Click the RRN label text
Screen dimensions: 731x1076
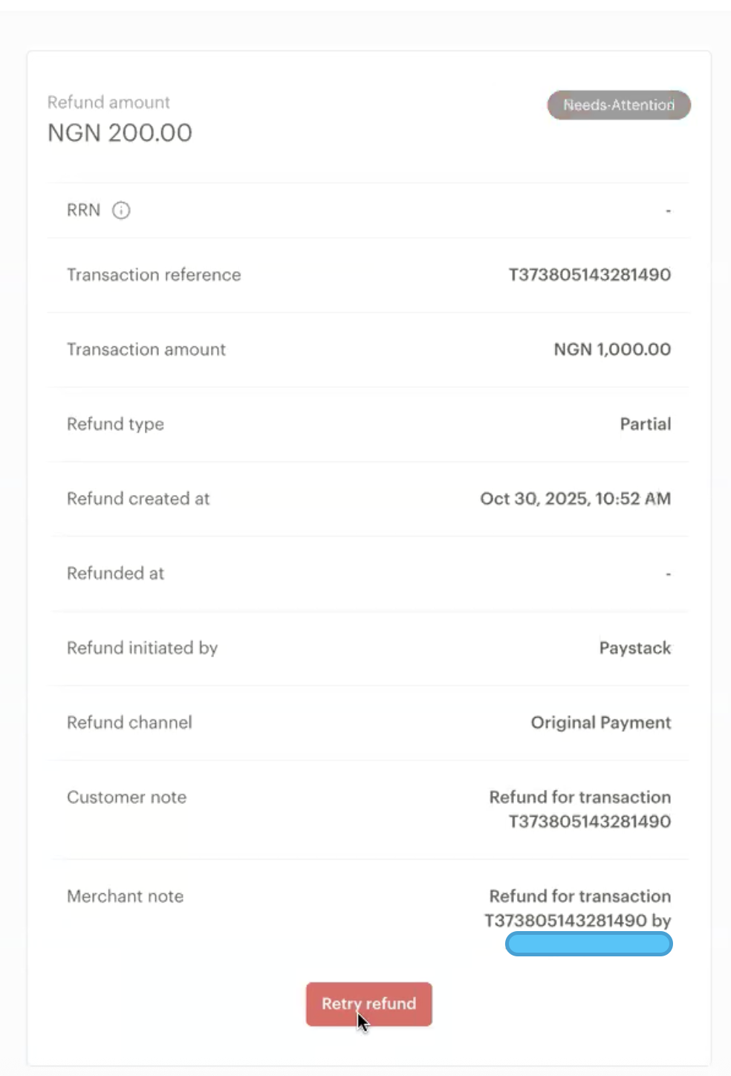[83, 210]
